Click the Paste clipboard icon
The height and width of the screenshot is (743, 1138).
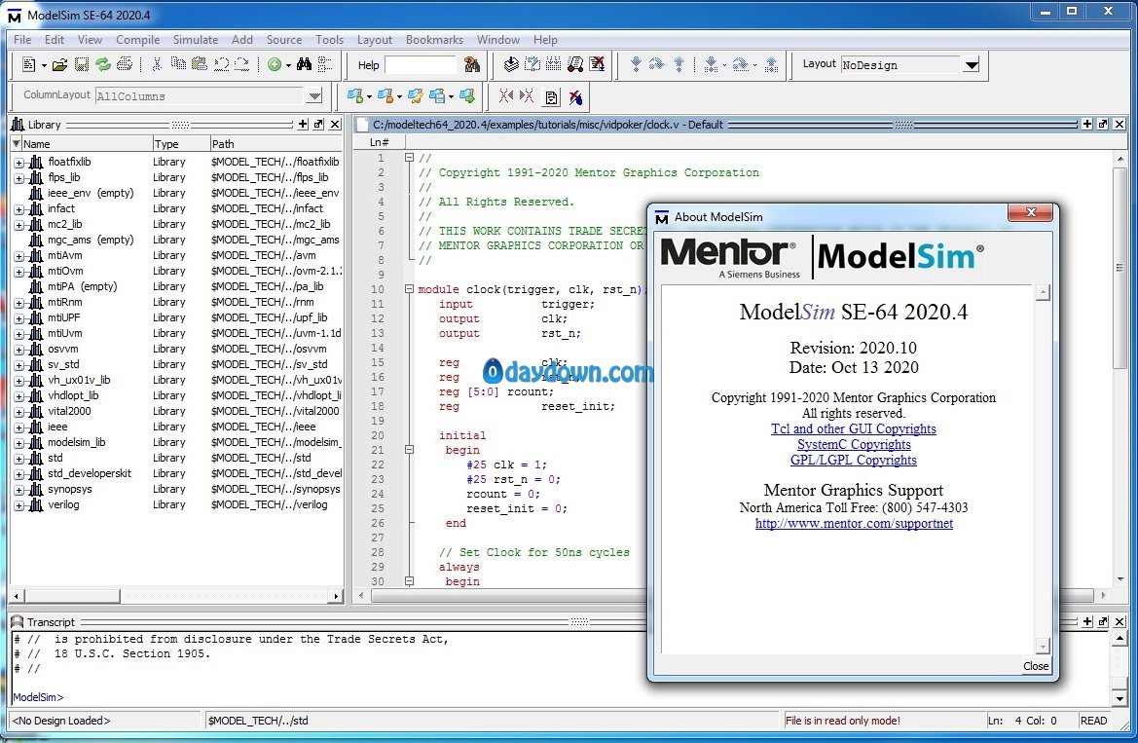[199, 64]
